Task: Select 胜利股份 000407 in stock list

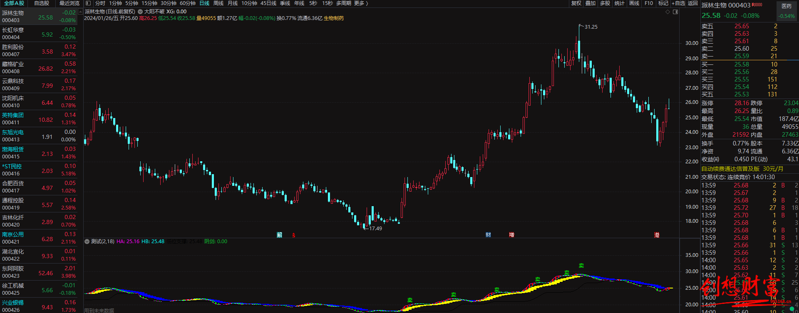Action: (x=39, y=50)
